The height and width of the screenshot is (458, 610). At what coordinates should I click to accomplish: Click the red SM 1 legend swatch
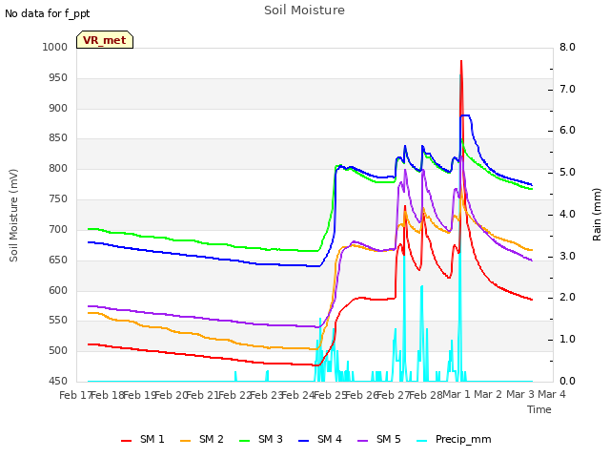coord(127,441)
